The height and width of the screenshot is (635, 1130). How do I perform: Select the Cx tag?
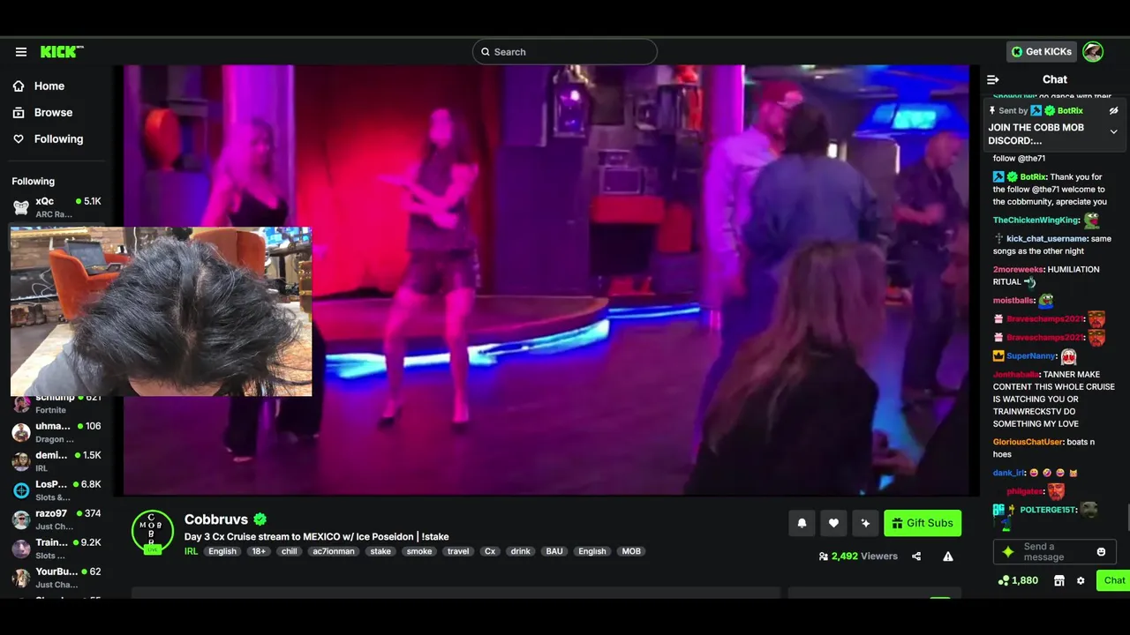(x=490, y=551)
